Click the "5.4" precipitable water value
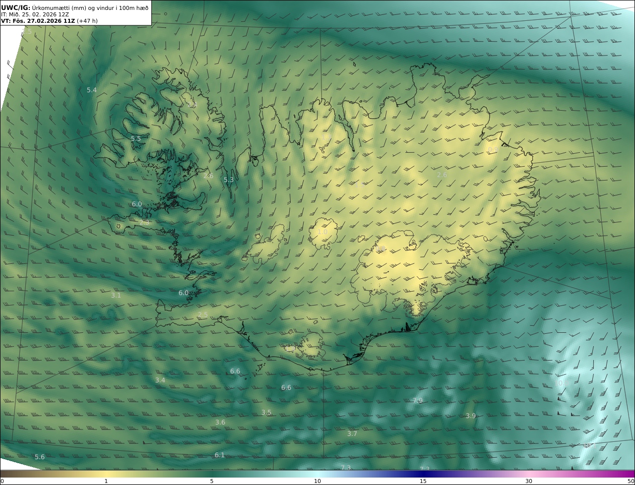 point(92,90)
